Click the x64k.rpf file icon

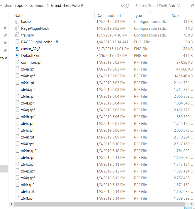(17, 137)
